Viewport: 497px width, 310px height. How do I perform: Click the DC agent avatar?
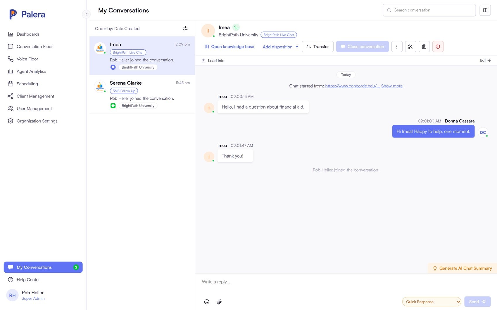click(x=483, y=132)
